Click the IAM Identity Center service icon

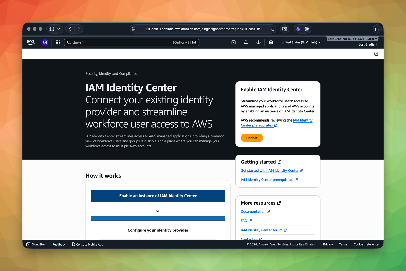click(x=45, y=42)
